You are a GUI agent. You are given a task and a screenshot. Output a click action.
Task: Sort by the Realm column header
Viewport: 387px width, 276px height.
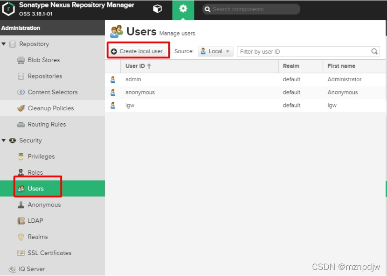(301, 66)
